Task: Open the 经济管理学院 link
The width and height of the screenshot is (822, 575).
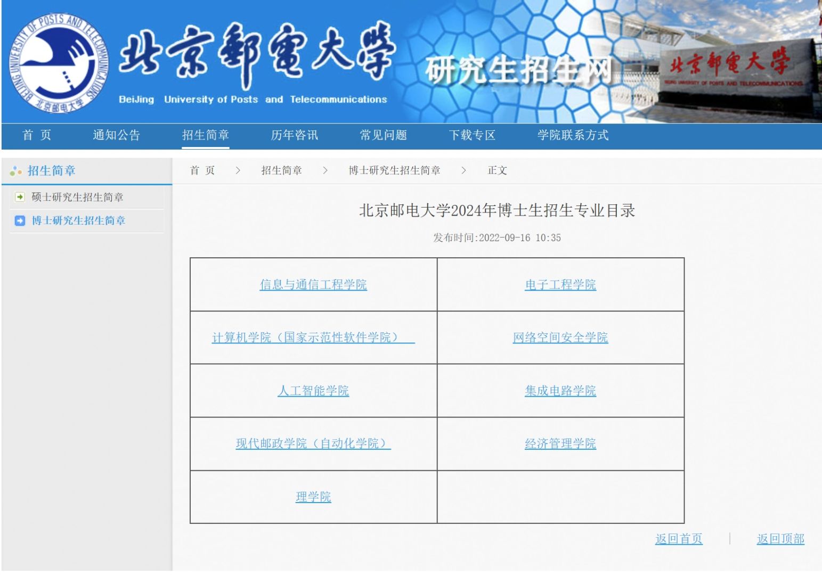Action: 560,443
